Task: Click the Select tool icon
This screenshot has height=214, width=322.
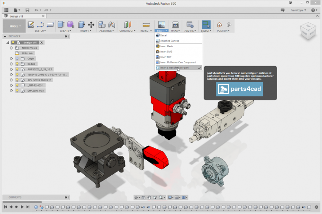Action: (x=206, y=25)
